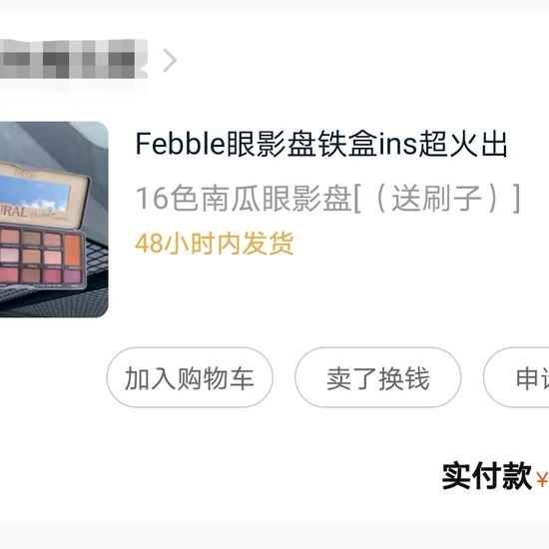Tap the keyboard visible in product photo

pos(94,260)
